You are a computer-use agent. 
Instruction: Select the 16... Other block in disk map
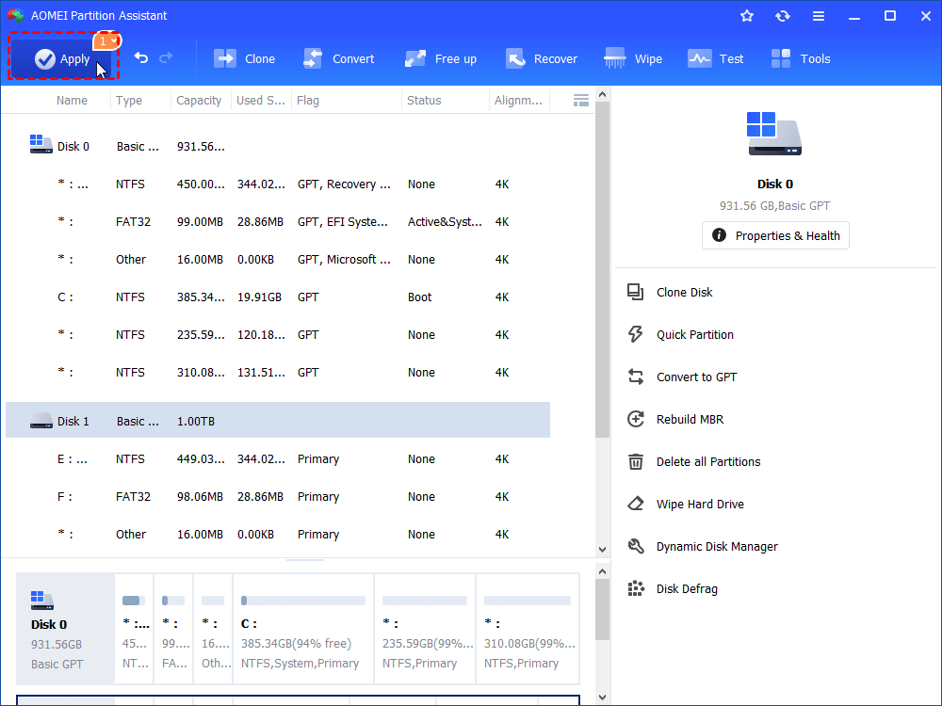coord(213,629)
